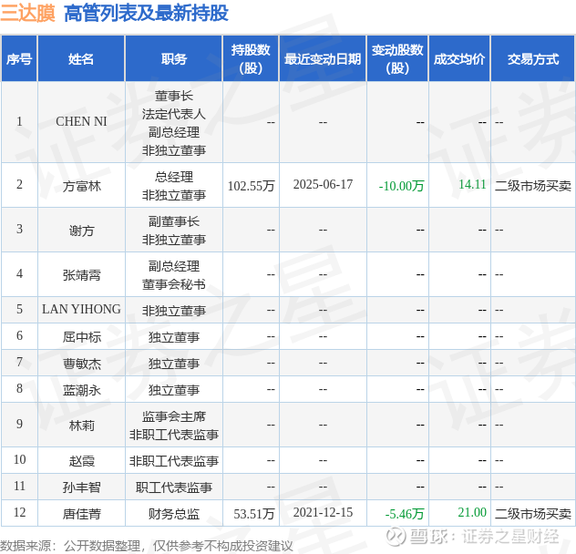The width and height of the screenshot is (576, 554).
Task: Select the 变动股数(股) column header
Action: (397, 59)
